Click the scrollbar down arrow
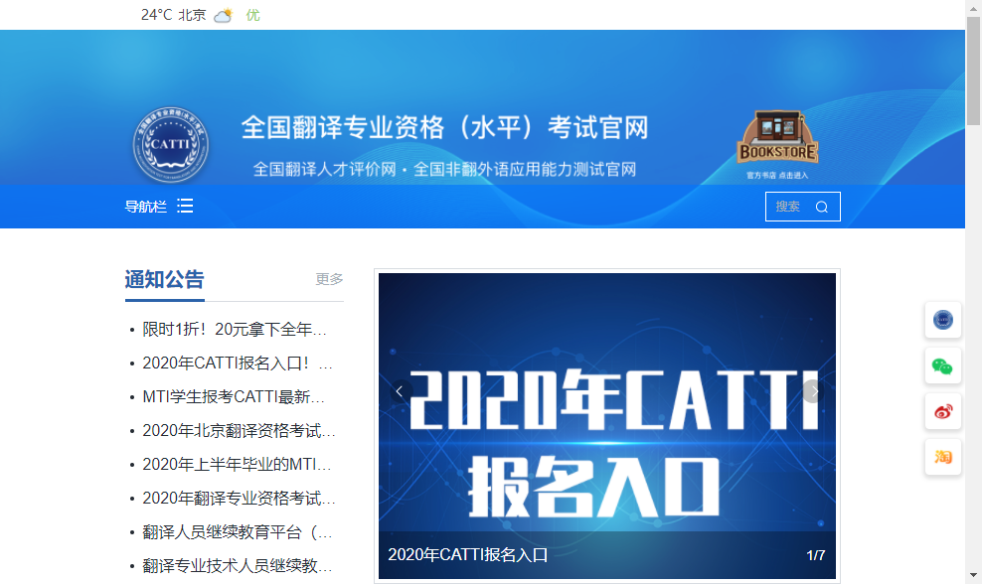Image resolution: width=982 pixels, height=584 pixels. [x=973, y=575]
